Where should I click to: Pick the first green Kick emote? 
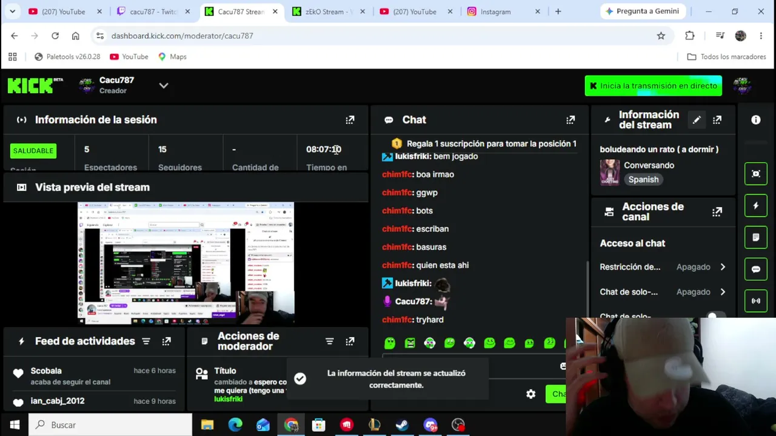(390, 343)
